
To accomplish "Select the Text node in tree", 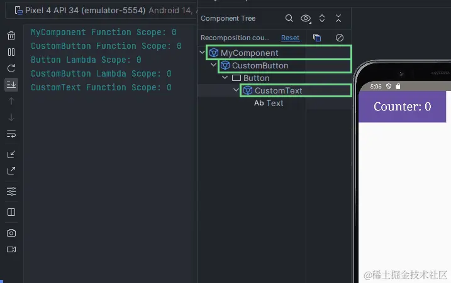I will coord(269,103).
